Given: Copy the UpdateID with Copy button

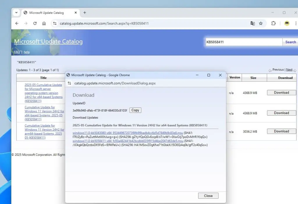Looking at the screenshot, I should click(x=135, y=110).
